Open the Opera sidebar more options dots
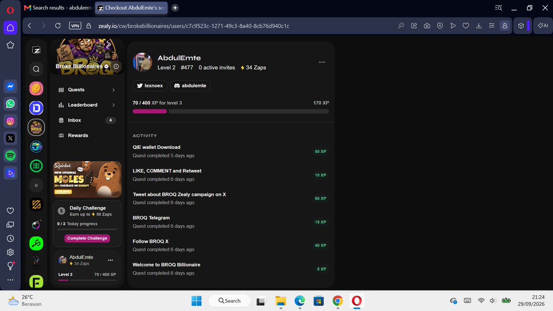The height and width of the screenshot is (311, 553). click(10, 280)
